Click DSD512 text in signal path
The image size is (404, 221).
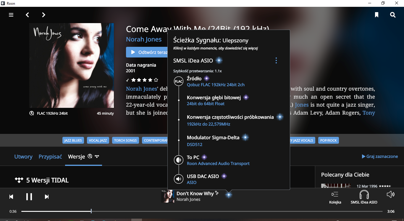pos(195,145)
